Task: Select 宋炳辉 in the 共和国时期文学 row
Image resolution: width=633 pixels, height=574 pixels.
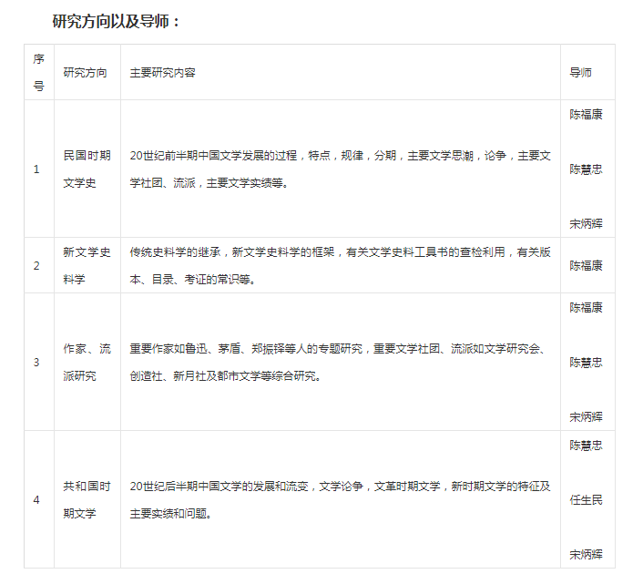Action: click(586, 554)
